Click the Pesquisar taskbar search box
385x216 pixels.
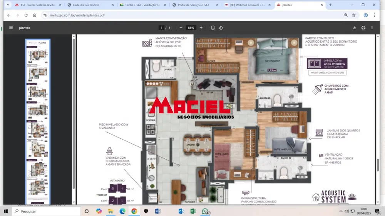[x=46, y=211]
